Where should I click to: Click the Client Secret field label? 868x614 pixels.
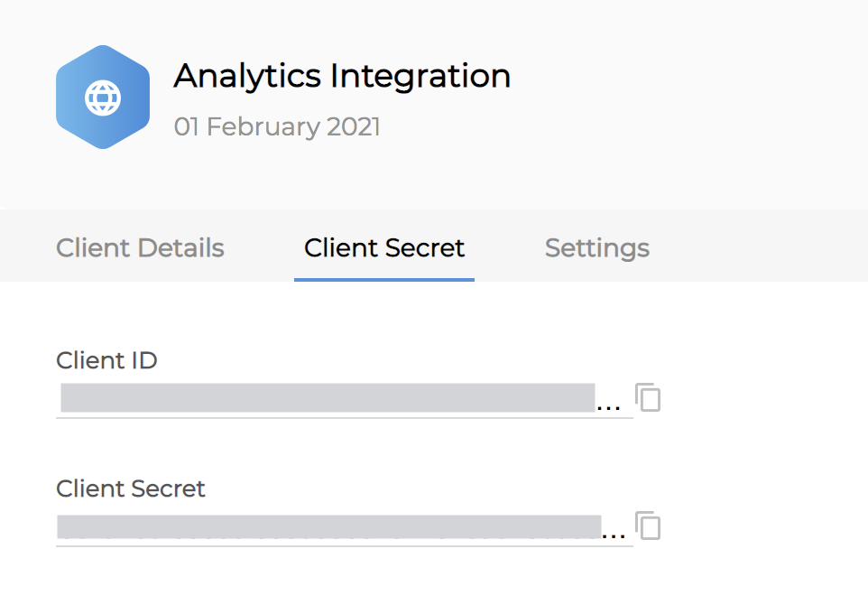point(131,488)
